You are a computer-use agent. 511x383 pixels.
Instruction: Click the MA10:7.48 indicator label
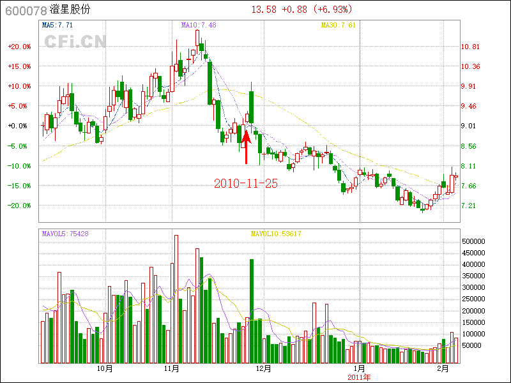[199, 25]
